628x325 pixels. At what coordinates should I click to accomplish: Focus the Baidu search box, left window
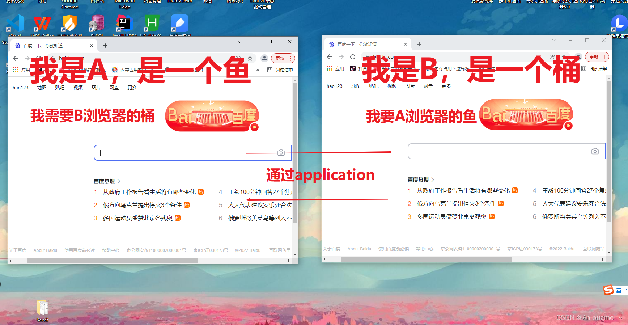[x=193, y=153]
